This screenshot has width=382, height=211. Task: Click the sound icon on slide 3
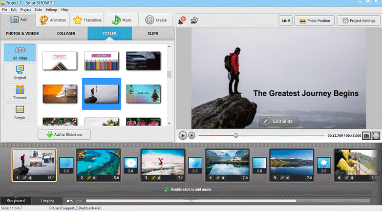point(159,178)
